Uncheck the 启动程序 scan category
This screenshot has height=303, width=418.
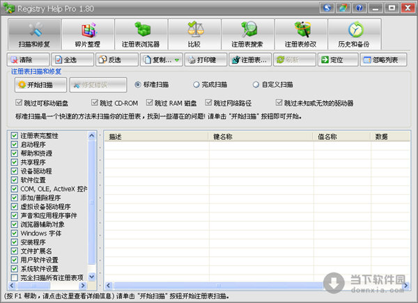[15, 146]
